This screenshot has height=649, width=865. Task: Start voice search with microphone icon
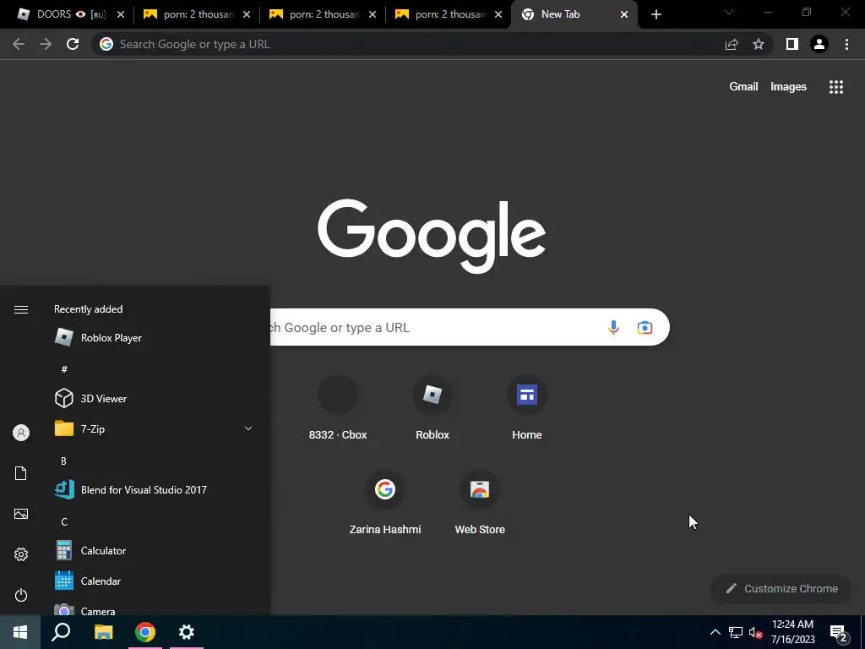coord(613,327)
